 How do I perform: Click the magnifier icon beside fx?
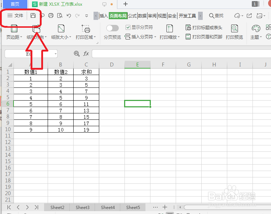[76, 54]
